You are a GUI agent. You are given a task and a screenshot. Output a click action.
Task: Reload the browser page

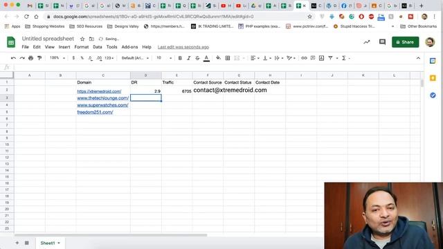pos(26,17)
